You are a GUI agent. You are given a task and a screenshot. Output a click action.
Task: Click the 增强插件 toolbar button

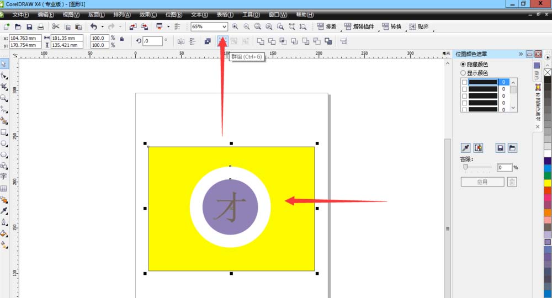click(359, 26)
